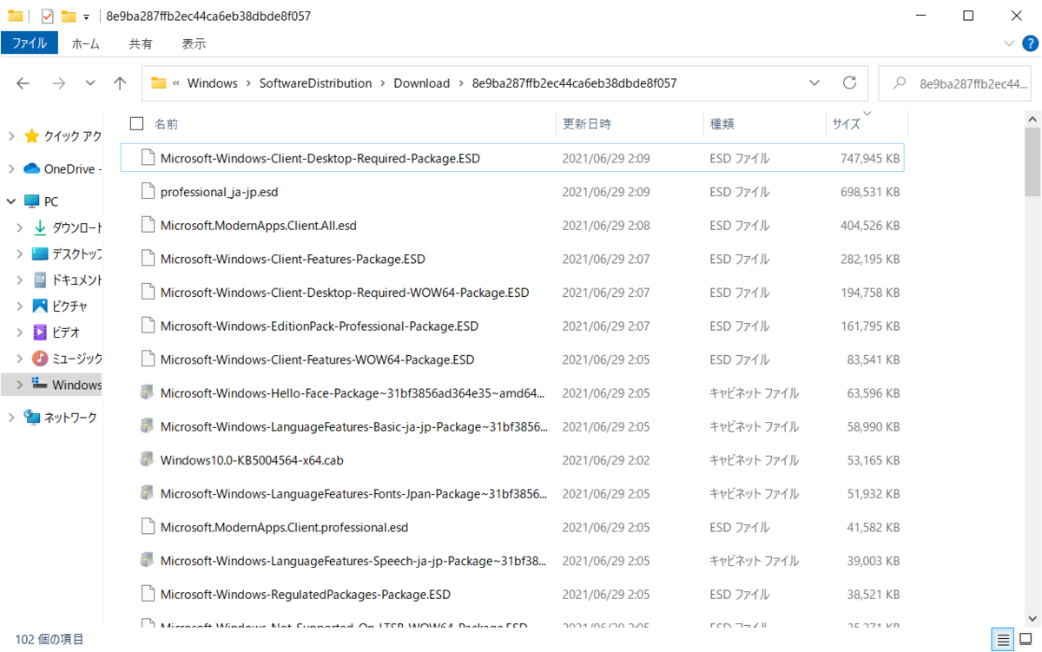Select the ドキュメント folder icon
The image size is (1042, 652).
[x=40, y=280]
